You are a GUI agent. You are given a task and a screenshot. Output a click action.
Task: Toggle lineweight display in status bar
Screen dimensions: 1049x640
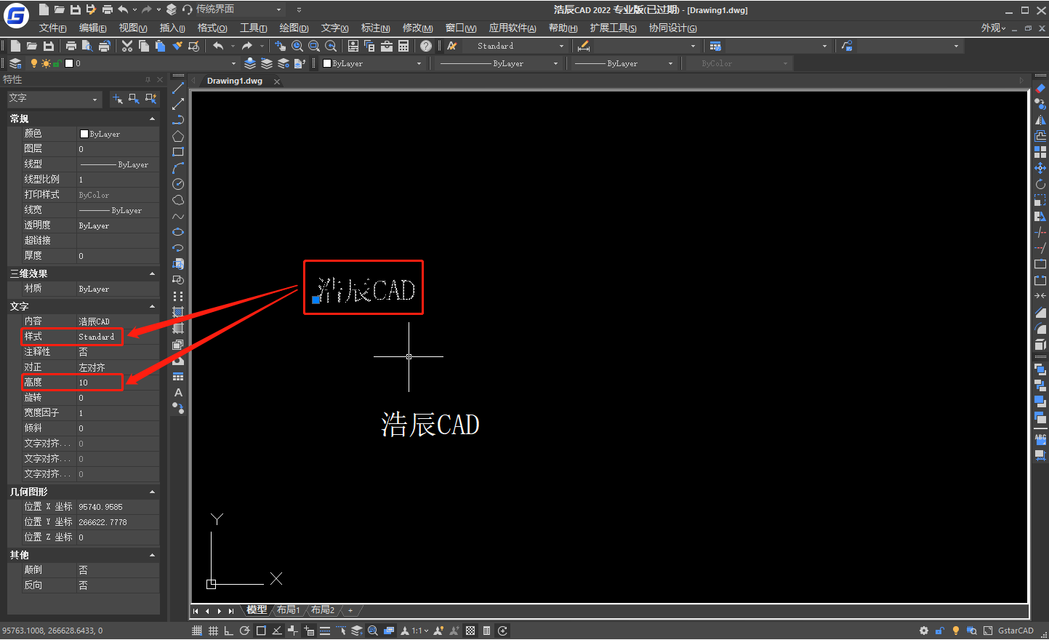pos(325,631)
